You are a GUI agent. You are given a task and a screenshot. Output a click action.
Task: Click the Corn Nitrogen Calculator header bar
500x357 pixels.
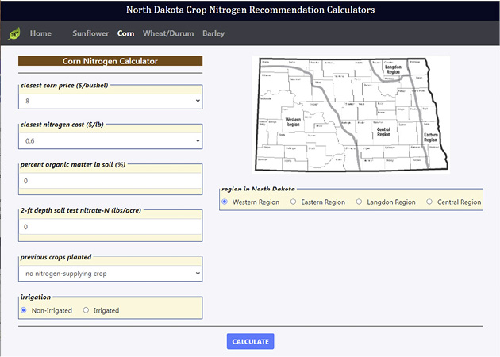point(110,60)
